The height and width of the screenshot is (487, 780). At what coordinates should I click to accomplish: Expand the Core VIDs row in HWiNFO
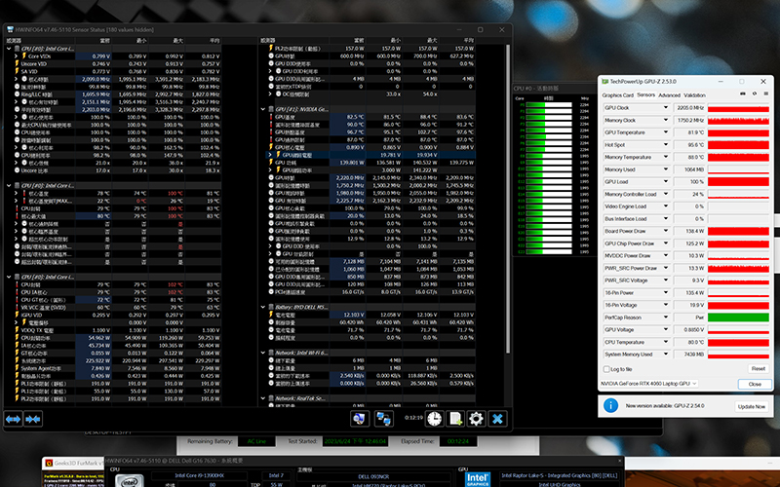17,56
